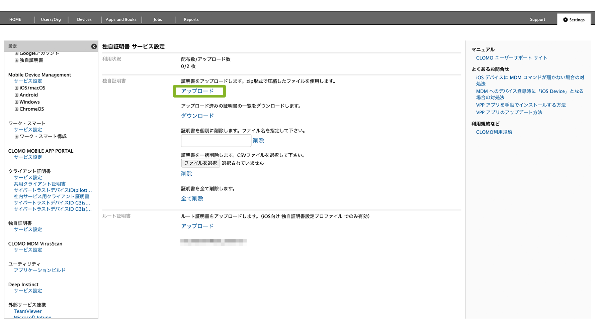Open the Devices menu
The width and height of the screenshot is (595, 334).
click(84, 20)
